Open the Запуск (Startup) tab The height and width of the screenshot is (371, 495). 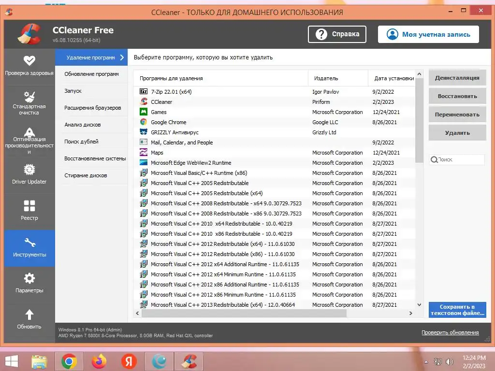(x=91, y=91)
